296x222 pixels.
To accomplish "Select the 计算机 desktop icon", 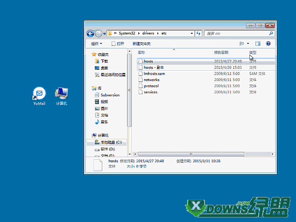I will [x=62, y=96].
